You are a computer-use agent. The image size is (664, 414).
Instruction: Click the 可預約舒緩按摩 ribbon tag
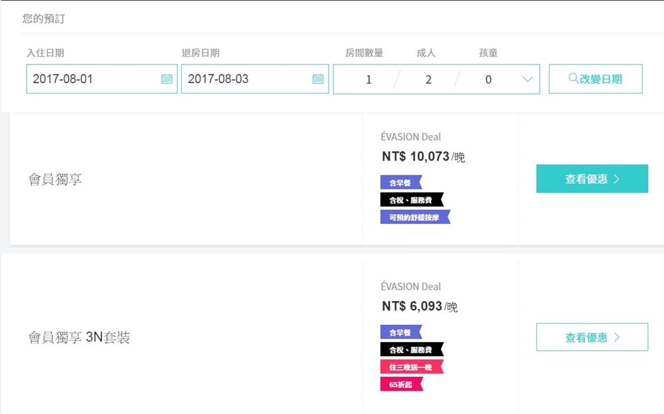pos(414,217)
